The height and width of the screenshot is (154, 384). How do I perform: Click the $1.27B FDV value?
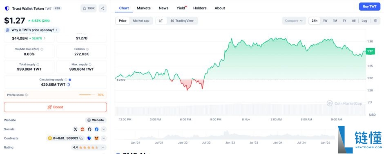tap(82, 38)
